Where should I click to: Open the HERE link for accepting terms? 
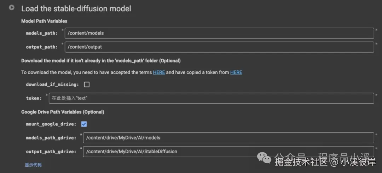pos(159,72)
